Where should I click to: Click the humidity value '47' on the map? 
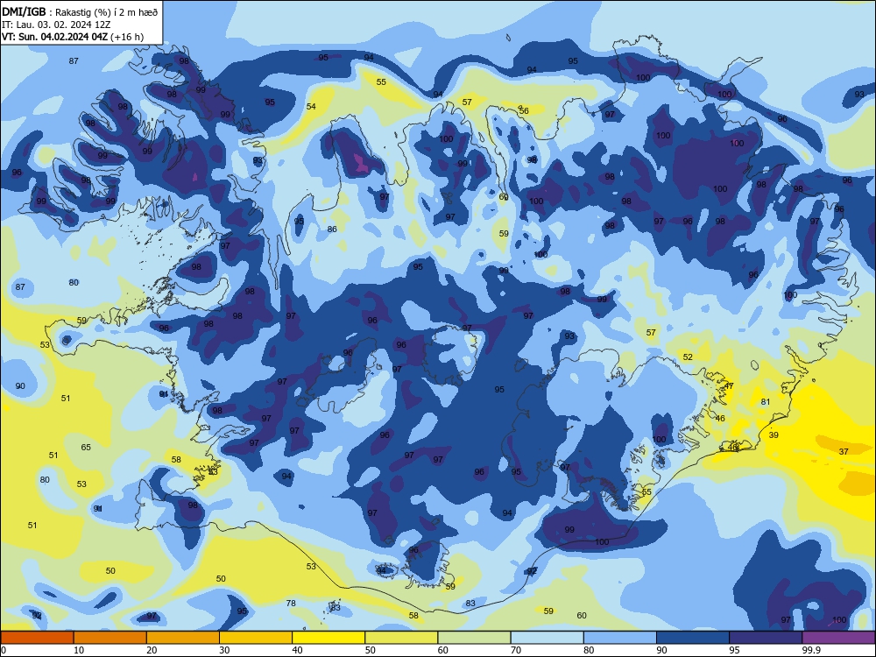[729, 386]
